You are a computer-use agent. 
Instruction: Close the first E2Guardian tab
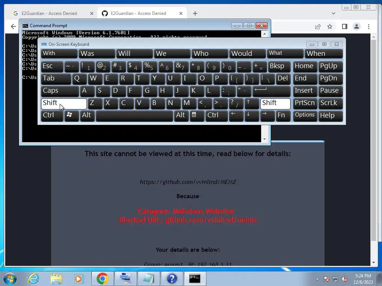click(x=92, y=13)
